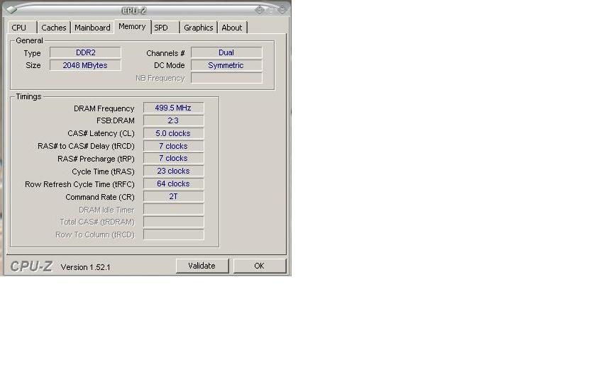Click the 23 clocks tRAS value
Viewport: 596px width, 372px height.
coord(173,171)
